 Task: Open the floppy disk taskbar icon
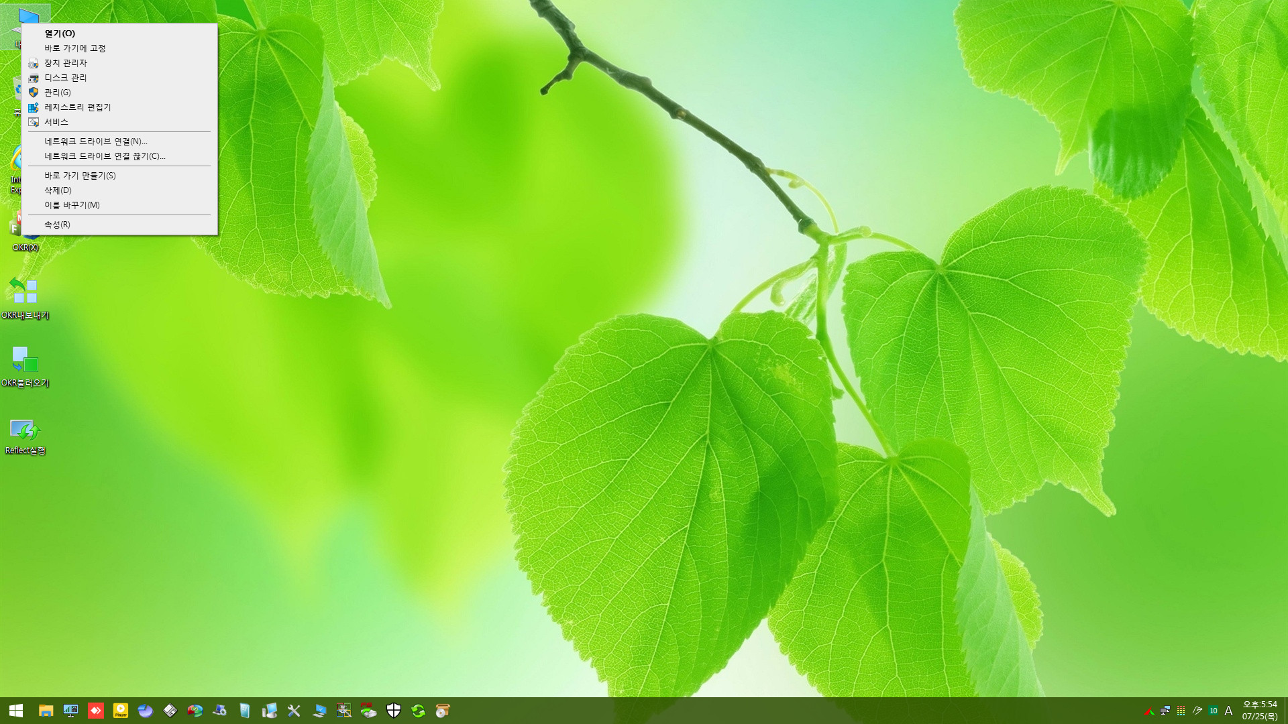pos(170,711)
